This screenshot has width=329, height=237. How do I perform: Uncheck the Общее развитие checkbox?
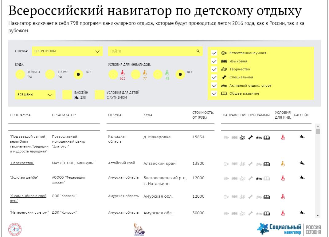[x=214, y=93]
